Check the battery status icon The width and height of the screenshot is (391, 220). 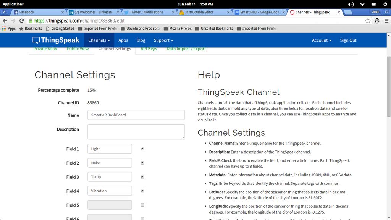point(373,4)
